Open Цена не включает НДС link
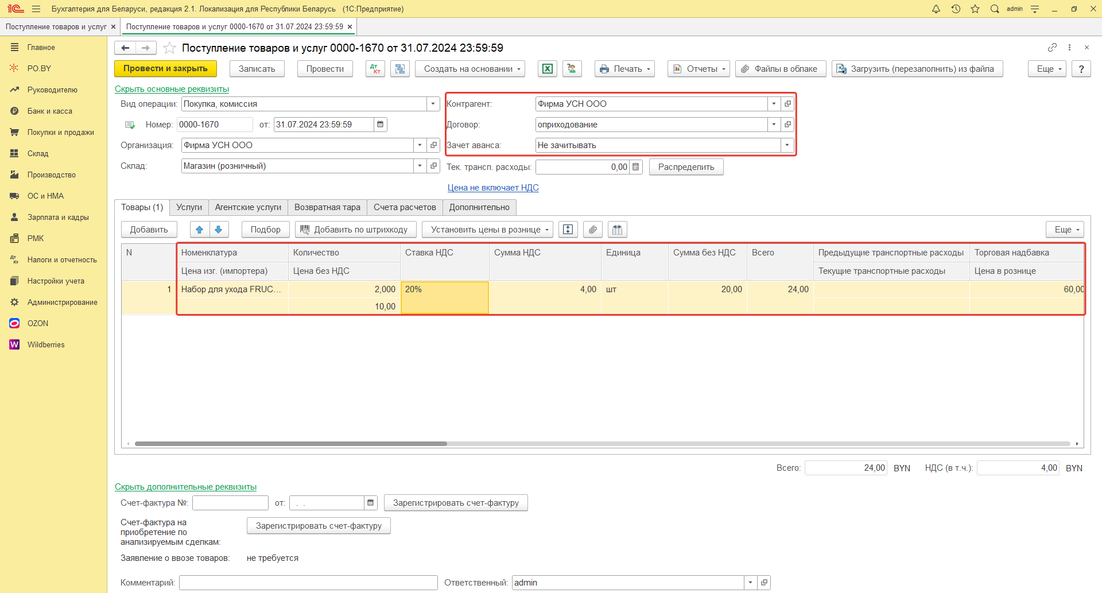The height and width of the screenshot is (593, 1102). [x=493, y=188]
